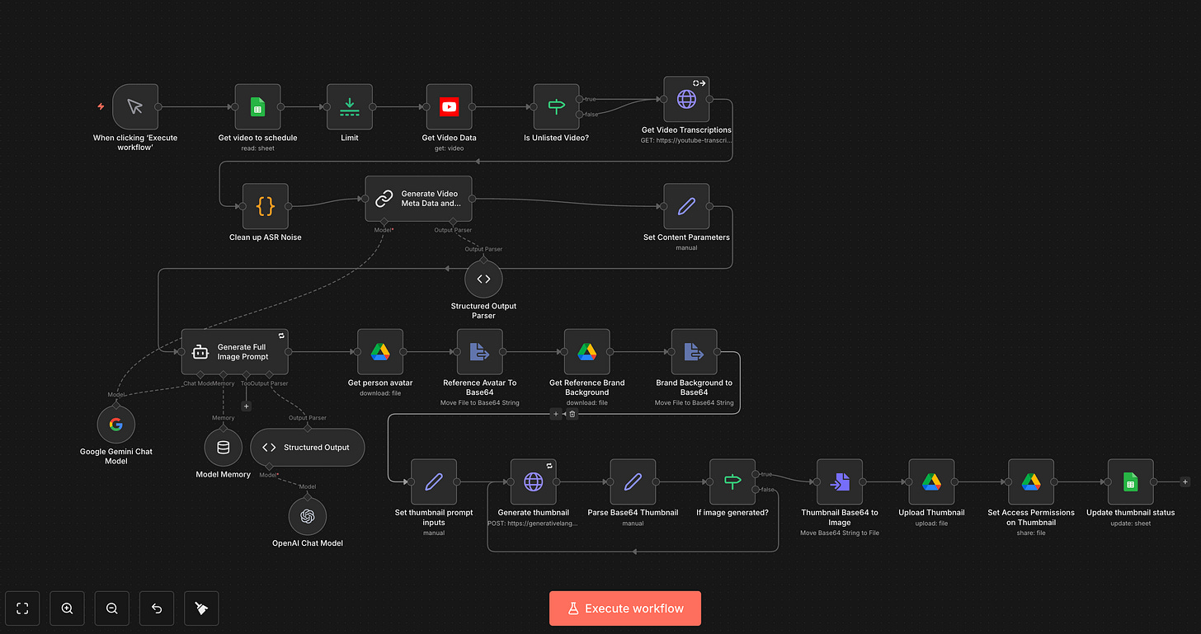Image resolution: width=1201 pixels, height=634 pixels.
Task: Click the 'Move Base64 String to File' text
Action: 840,533
